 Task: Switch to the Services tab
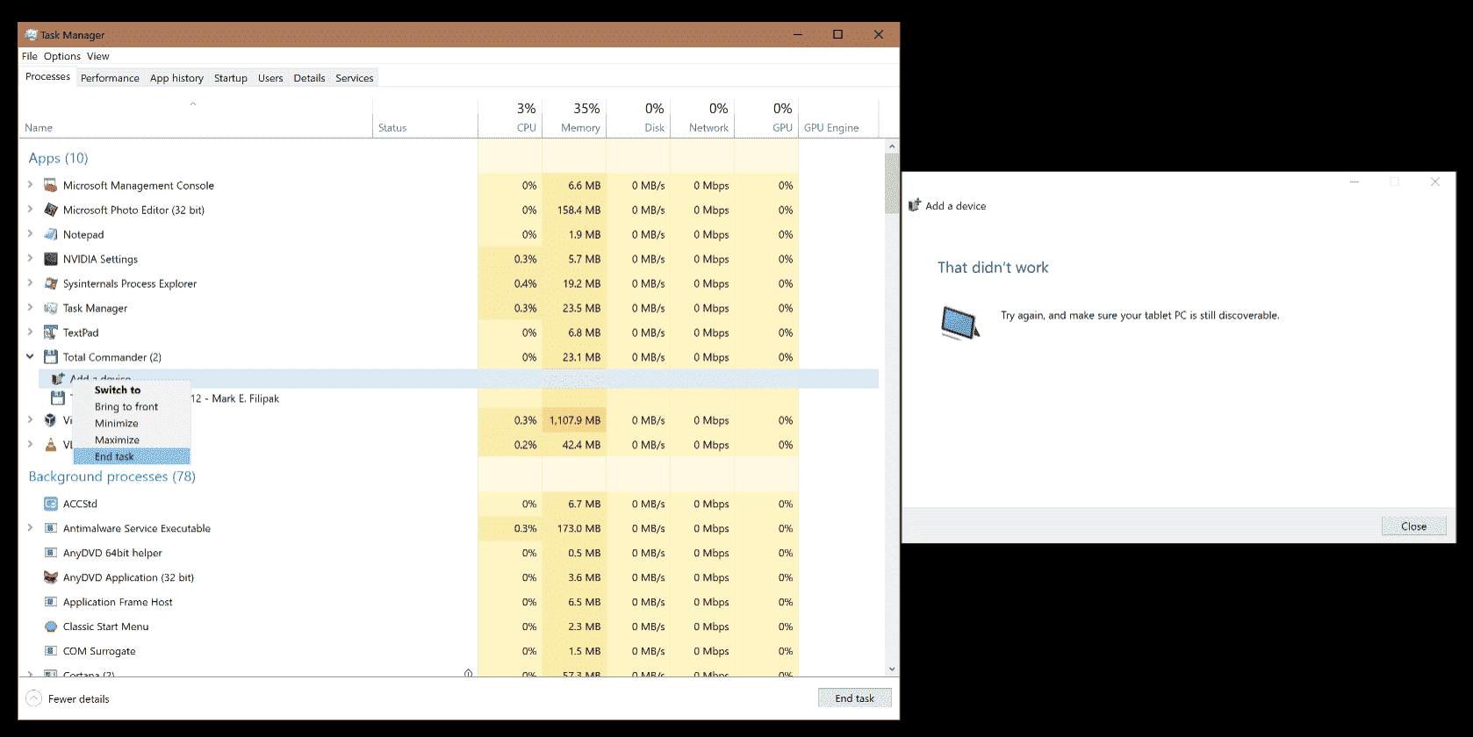[355, 78]
